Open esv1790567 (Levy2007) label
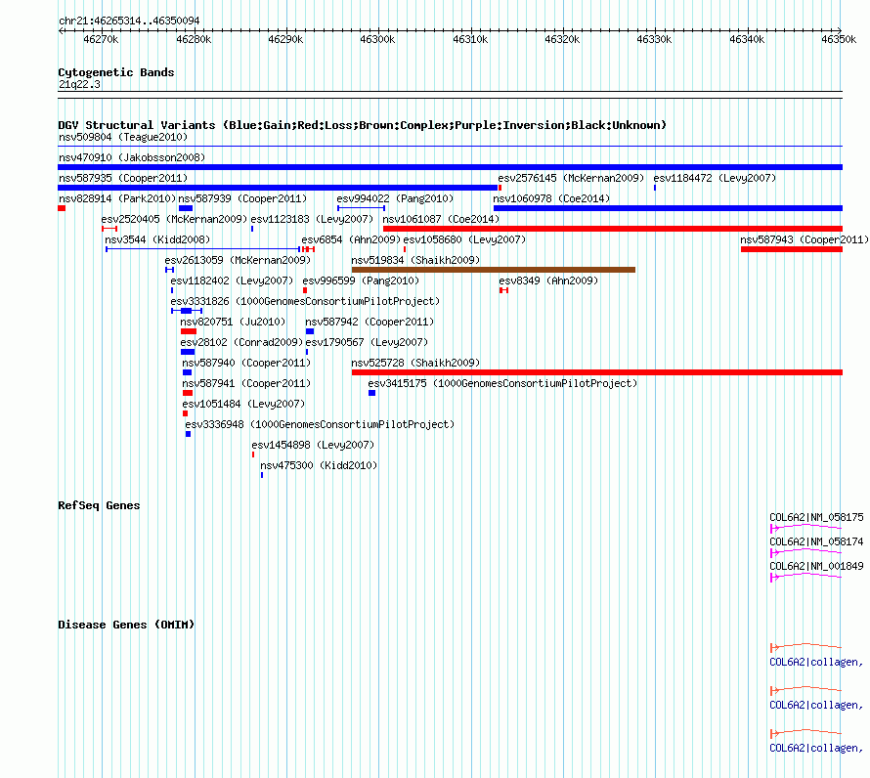The image size is (870, 778). pyautogui.click(x=367, y=342)
